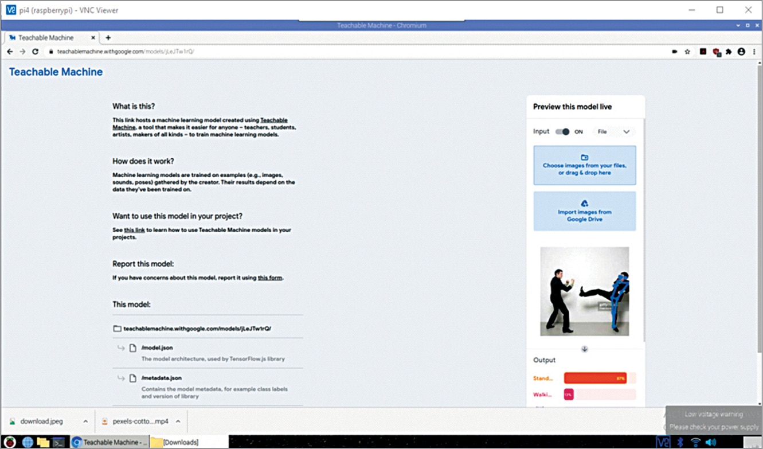Image resolution: width=763 pixels, height=449 pixels.
Task: Expand options for download.jpeg
Action: point(85,421)
